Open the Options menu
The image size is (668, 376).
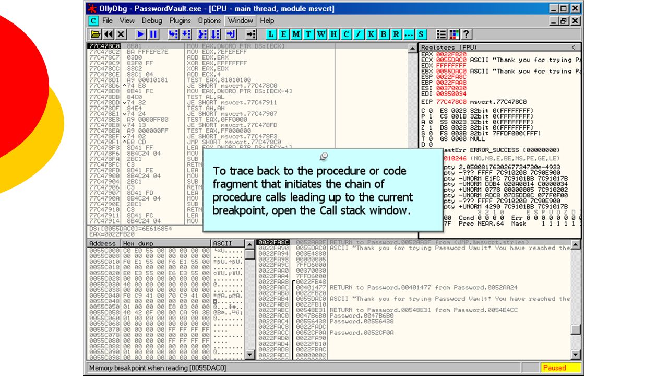209,21
